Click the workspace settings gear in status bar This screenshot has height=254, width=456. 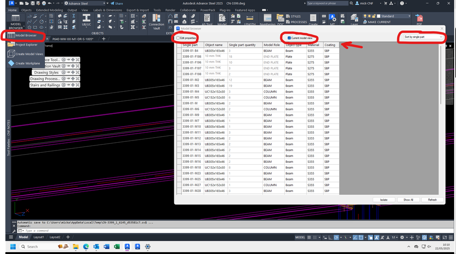tap(402, 238)
